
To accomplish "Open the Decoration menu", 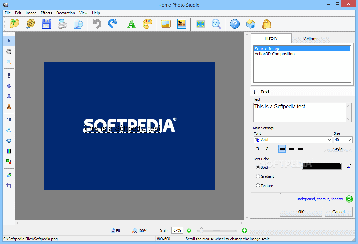I will click(65, 13).
